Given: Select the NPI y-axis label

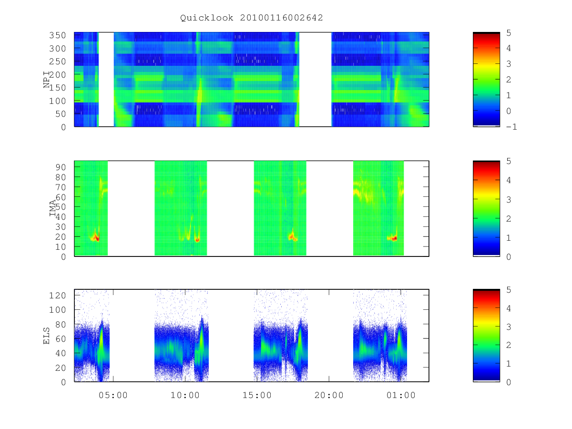Looking at the screenshot, I should (47, 80).
